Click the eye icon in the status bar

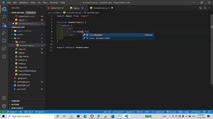click(x=21, y=112)
